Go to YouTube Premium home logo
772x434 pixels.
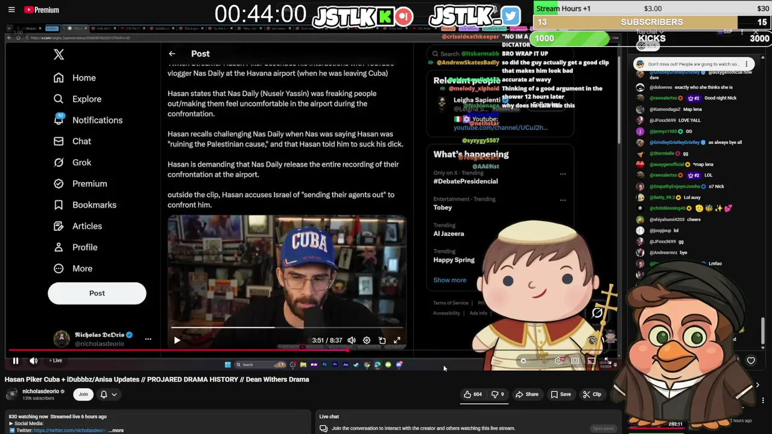[x=41, y=10]
